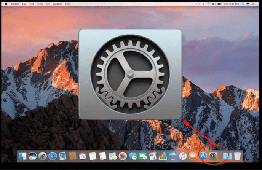Open iTunes music note icon

point(183,156)
